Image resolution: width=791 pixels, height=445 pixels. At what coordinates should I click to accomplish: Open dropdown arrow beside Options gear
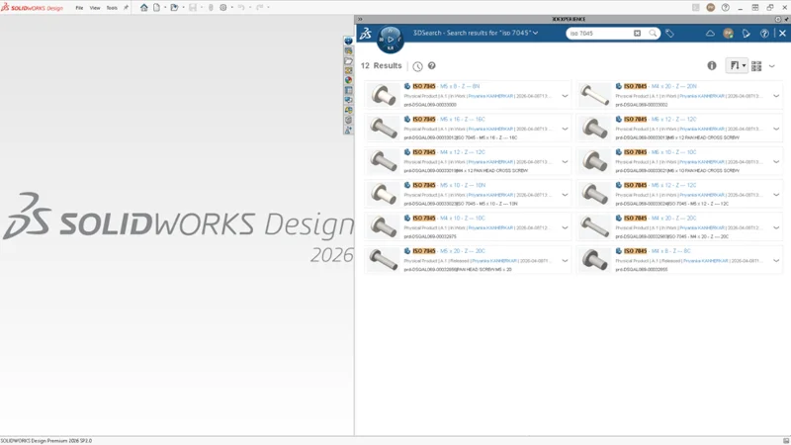[x=232, y=8]
